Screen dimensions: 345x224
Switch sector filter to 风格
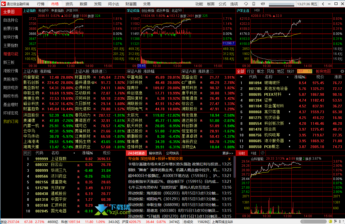(271, 71)
